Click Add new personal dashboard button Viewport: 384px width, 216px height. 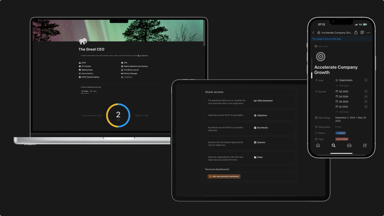pos(224,176)
